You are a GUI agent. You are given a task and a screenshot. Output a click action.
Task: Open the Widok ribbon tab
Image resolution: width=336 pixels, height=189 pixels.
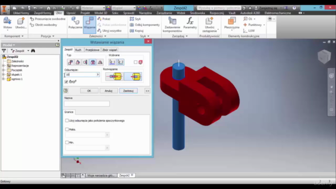[181, 13]
